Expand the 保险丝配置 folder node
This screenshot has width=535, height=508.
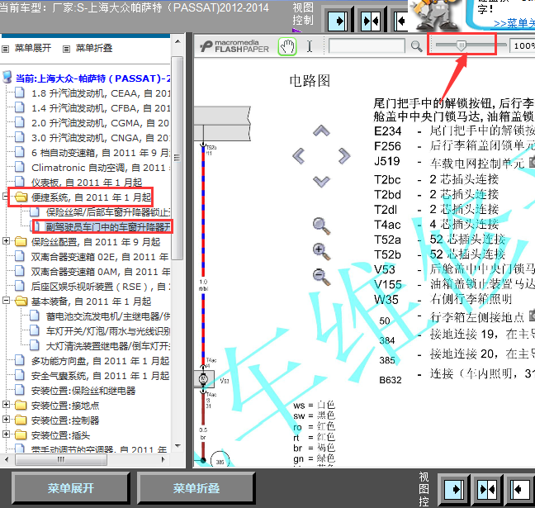click(x=6, y=241)
